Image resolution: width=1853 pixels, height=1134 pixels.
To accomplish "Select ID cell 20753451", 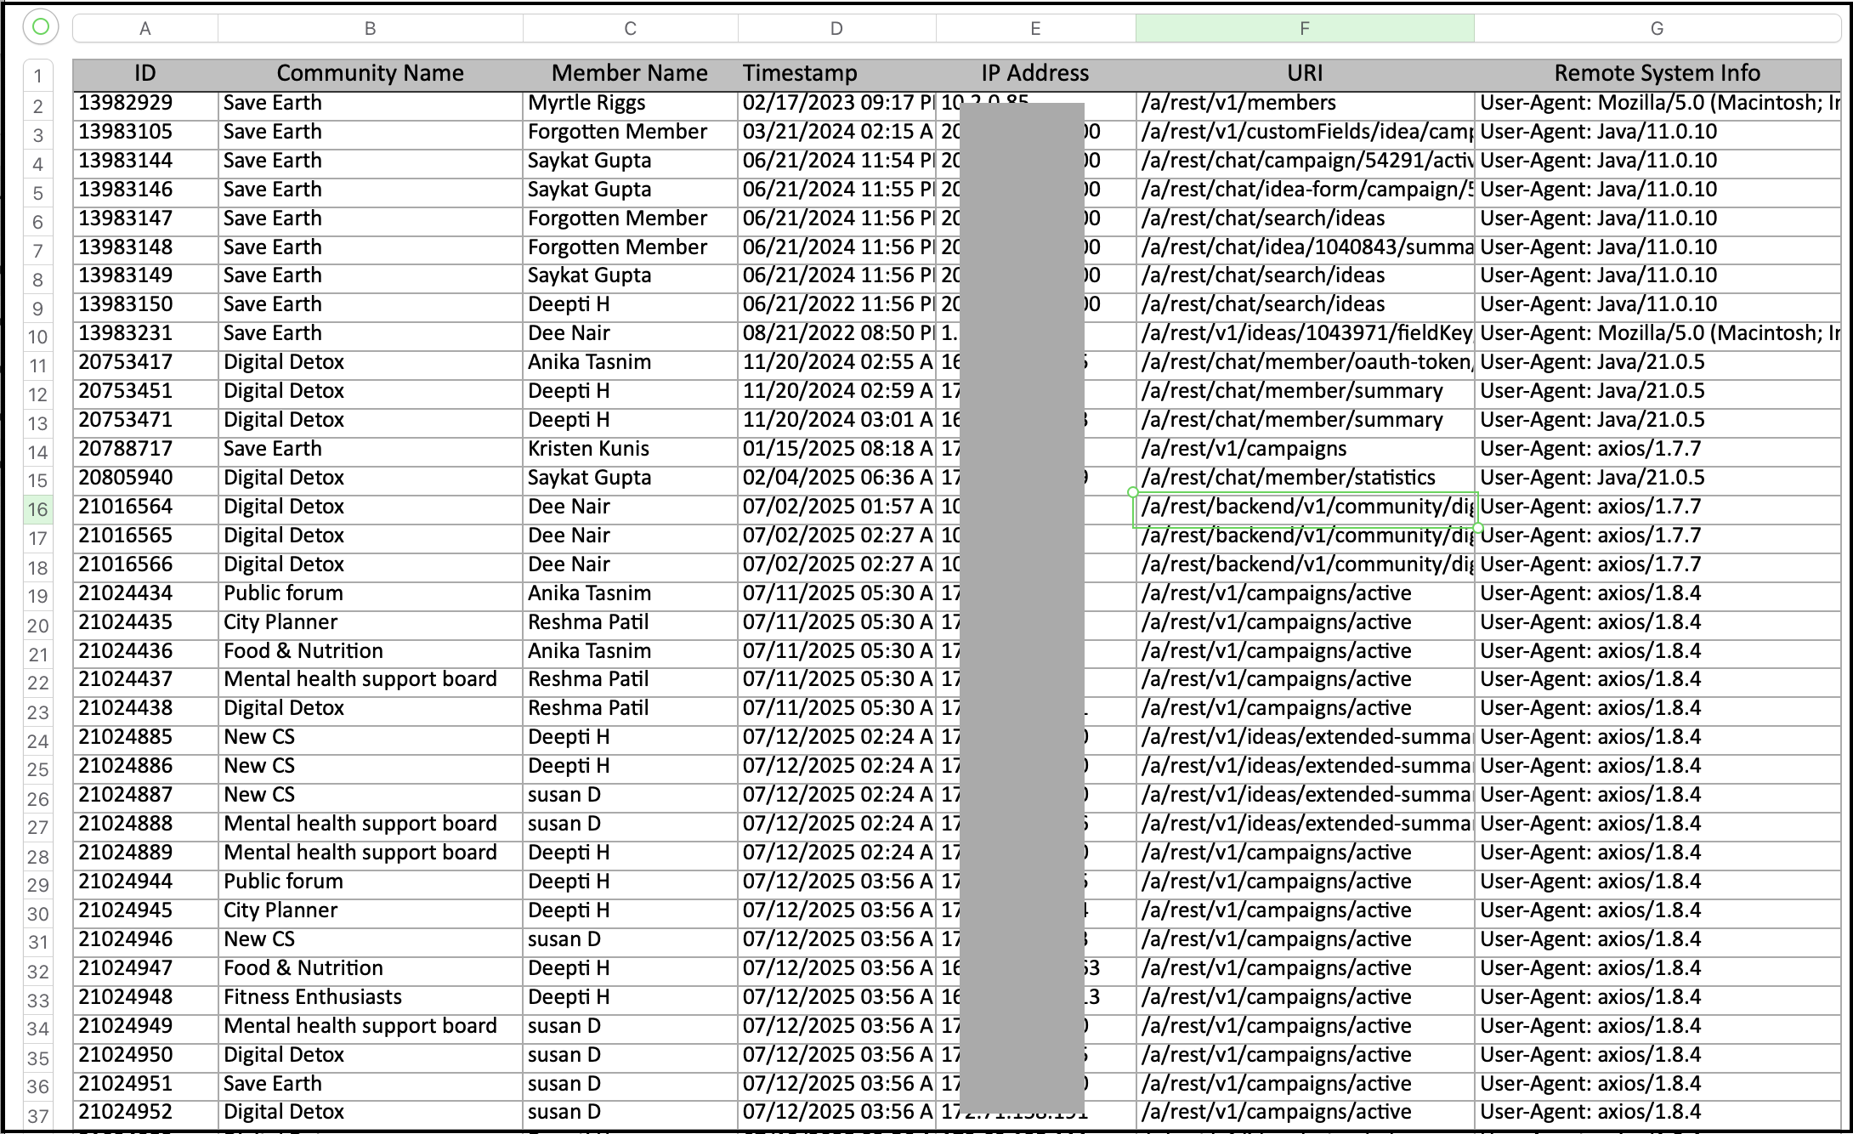I will point(145,392).
